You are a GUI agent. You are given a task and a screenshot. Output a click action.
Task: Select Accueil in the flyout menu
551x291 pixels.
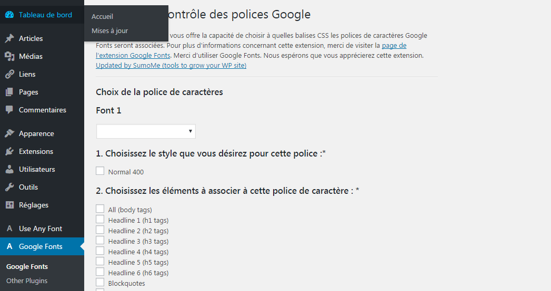tap(102, 16)
